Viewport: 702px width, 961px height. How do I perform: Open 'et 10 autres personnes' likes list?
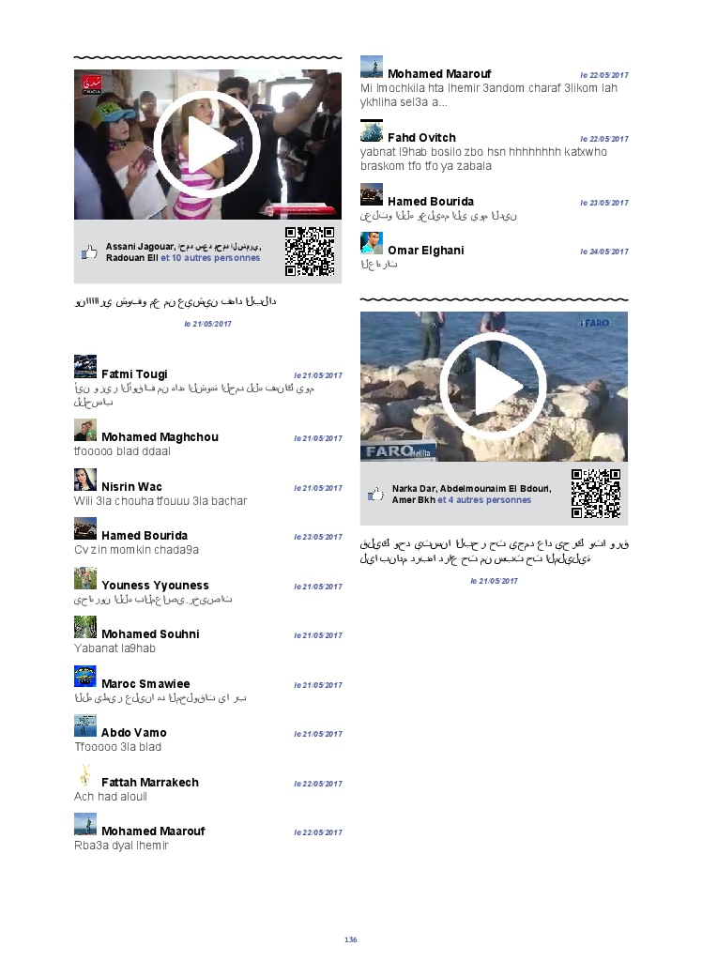click(210, 258)
